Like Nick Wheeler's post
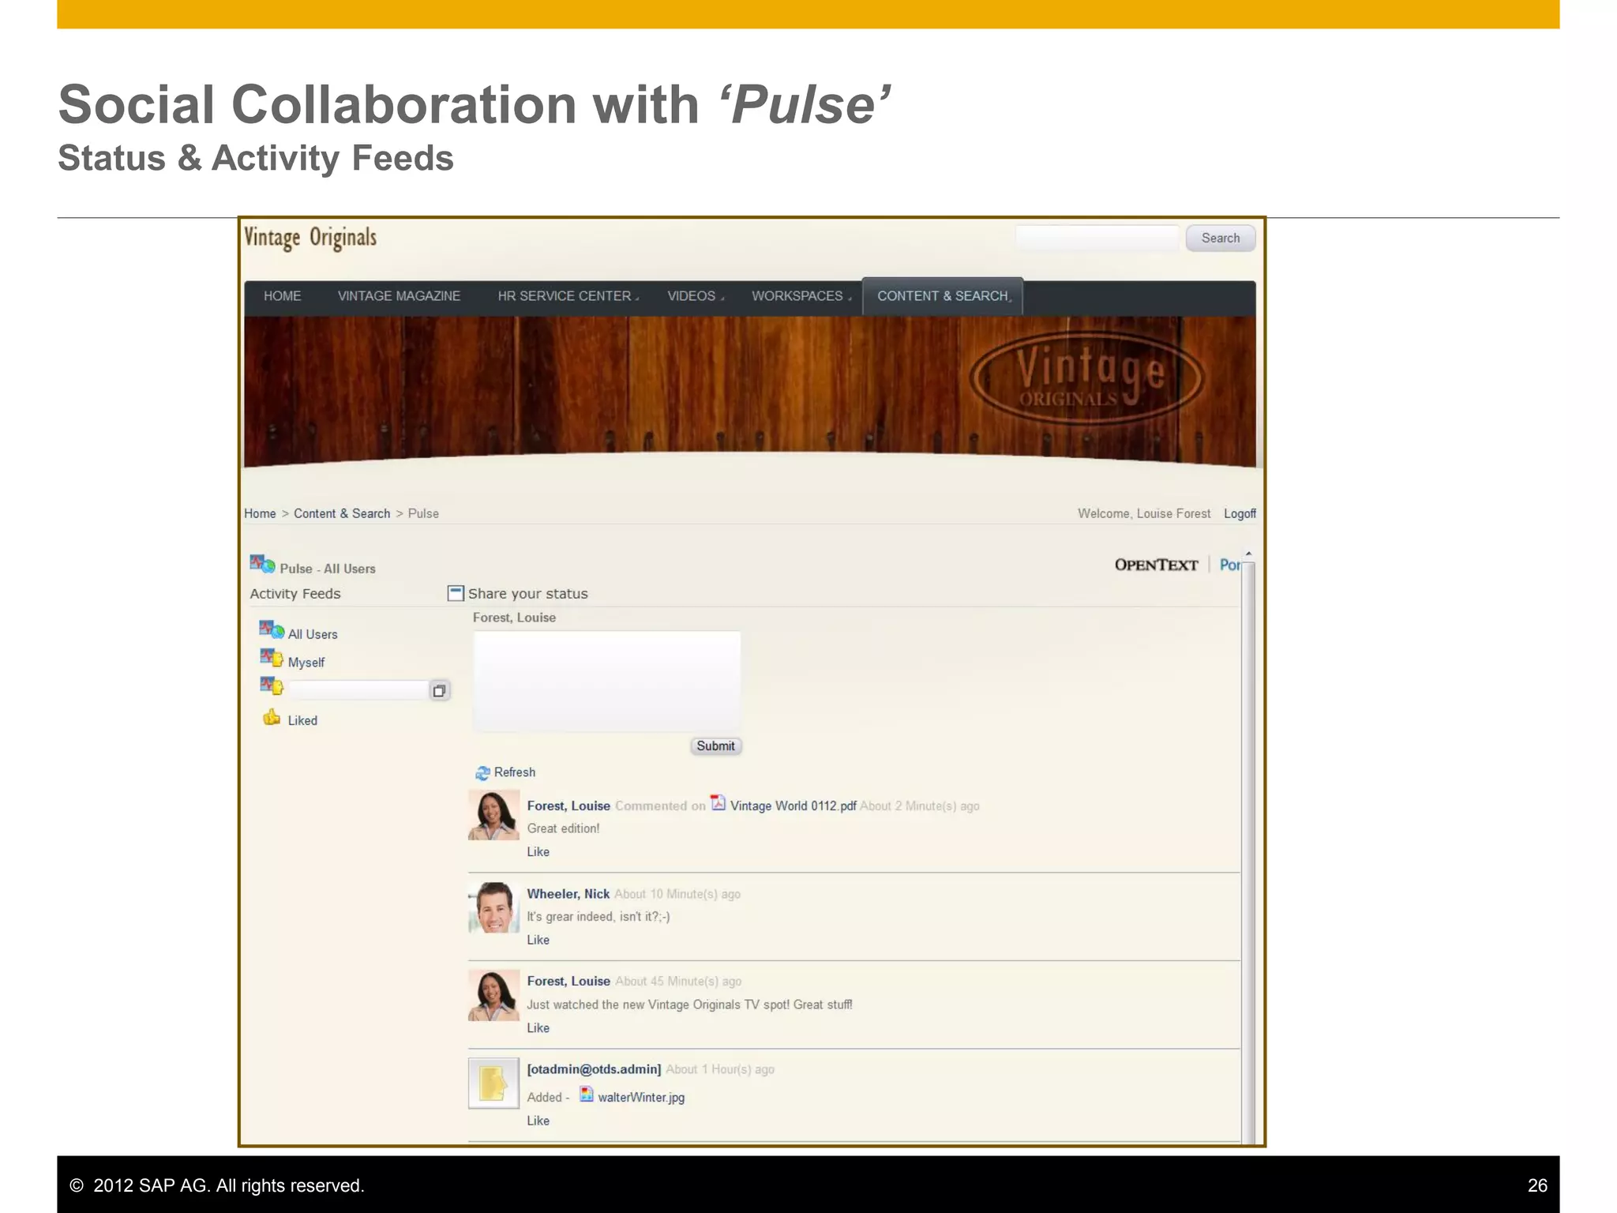The height and width of the screenshot is (1213, 1617). [538, 940]
